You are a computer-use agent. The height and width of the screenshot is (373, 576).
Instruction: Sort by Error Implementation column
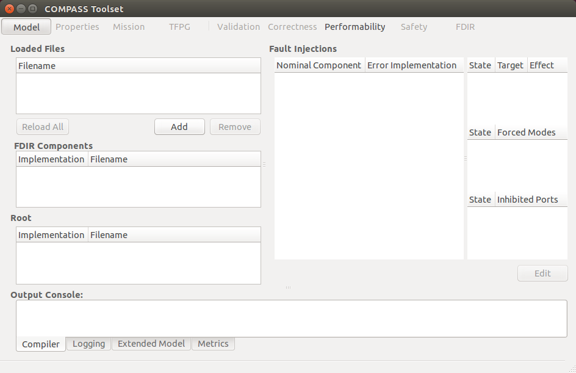tap(414, 65)
